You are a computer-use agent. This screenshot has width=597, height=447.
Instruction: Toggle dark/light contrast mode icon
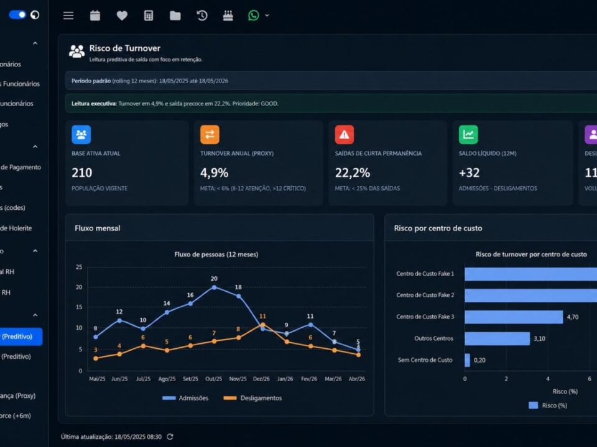(x=35, y=15)
